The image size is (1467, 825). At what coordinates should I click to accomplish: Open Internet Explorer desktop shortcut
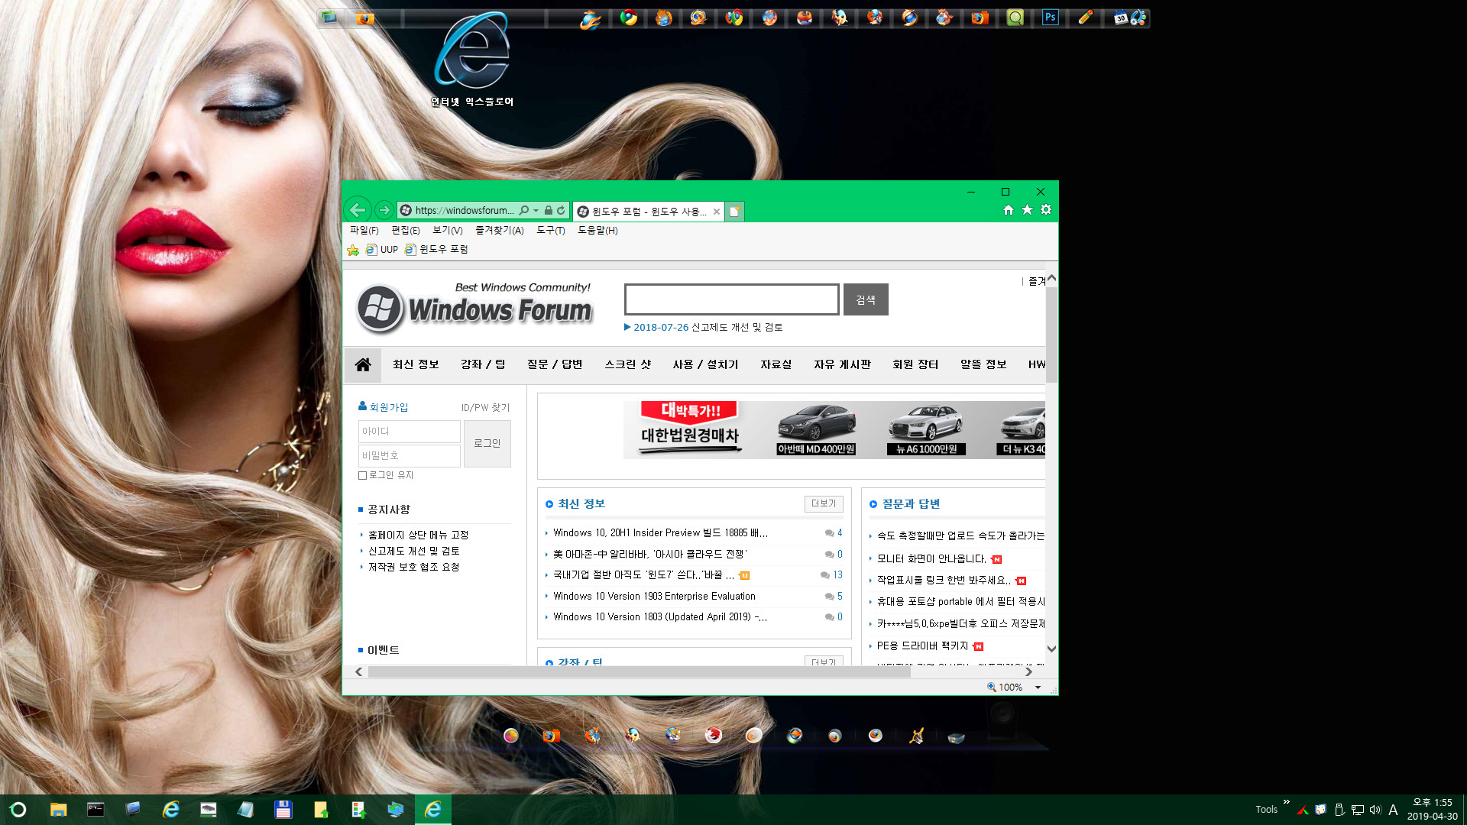(472, 60)
